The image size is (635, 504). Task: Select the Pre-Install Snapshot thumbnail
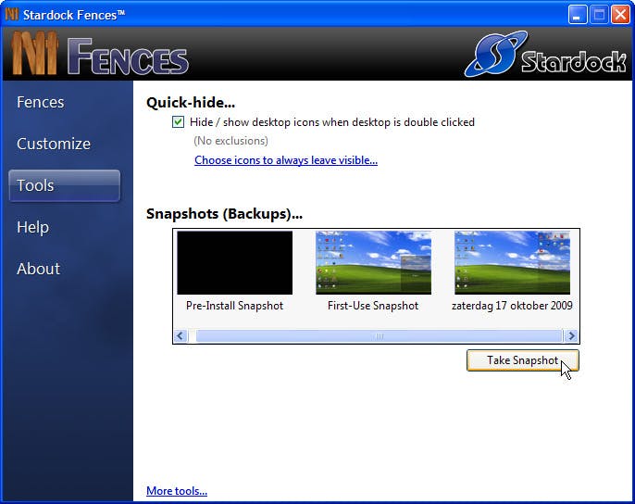234,263
